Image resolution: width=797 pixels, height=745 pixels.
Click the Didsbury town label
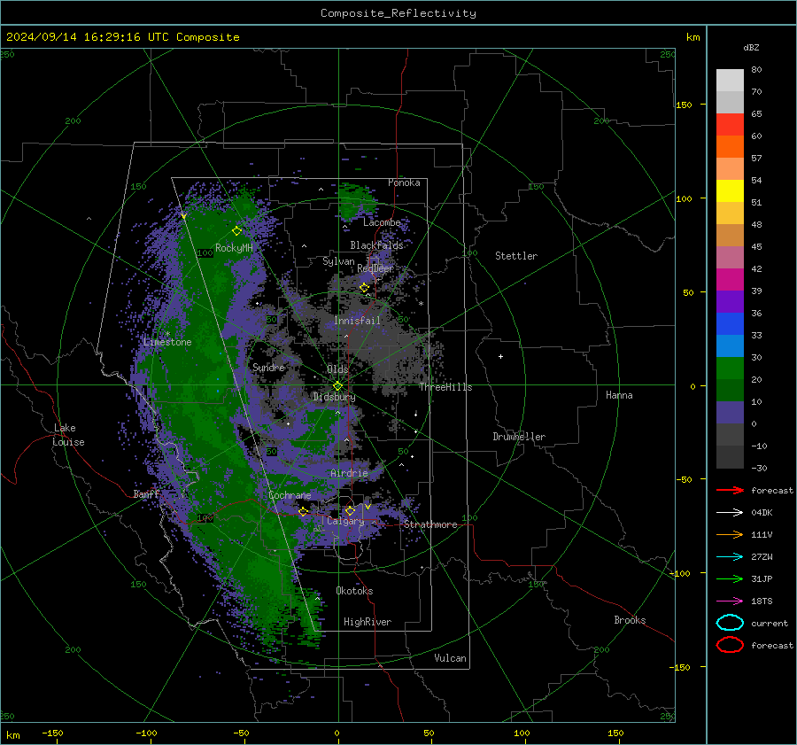tap(334, 397)
